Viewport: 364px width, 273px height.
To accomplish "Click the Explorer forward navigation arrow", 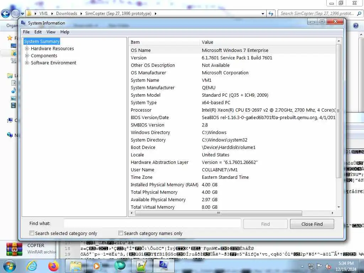I will 15,14.
